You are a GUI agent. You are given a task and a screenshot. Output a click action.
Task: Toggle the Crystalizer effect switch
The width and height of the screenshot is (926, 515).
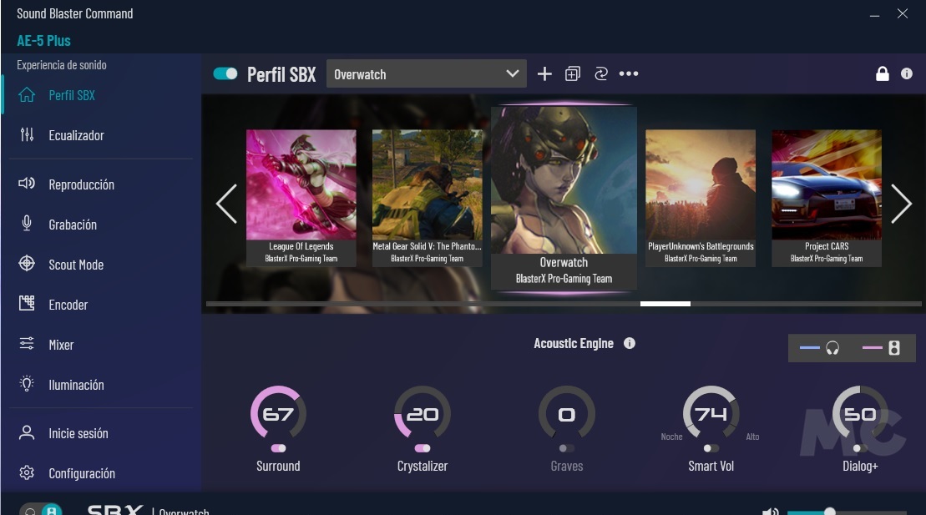click(423, 448)
